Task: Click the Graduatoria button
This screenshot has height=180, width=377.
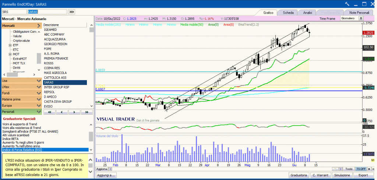Action: coord(299,175)
